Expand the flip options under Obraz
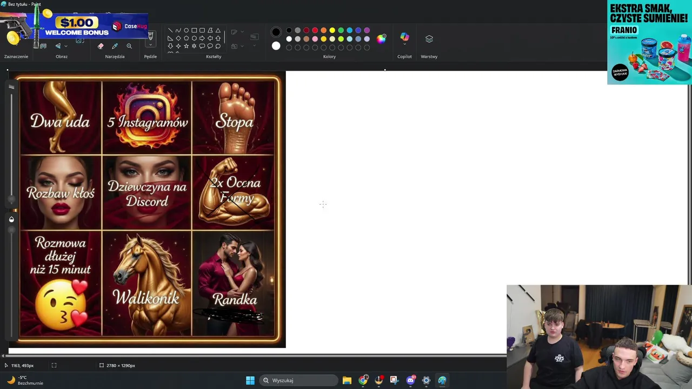Screen dimensions: 692x389 tap(66, 46)
